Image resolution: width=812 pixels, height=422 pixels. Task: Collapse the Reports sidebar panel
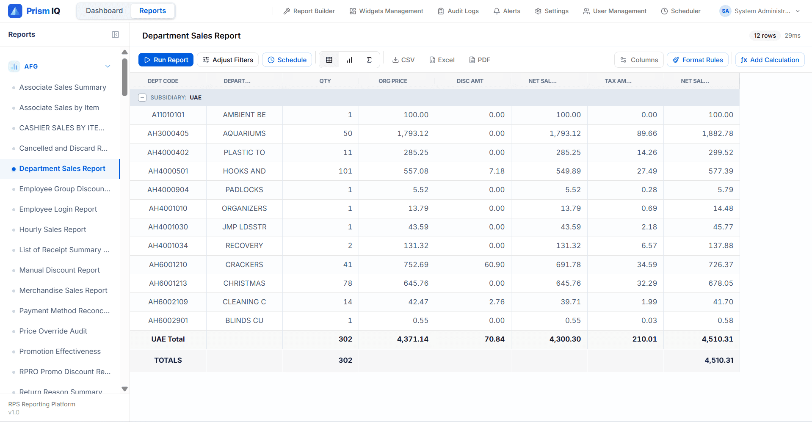point(115,34)
